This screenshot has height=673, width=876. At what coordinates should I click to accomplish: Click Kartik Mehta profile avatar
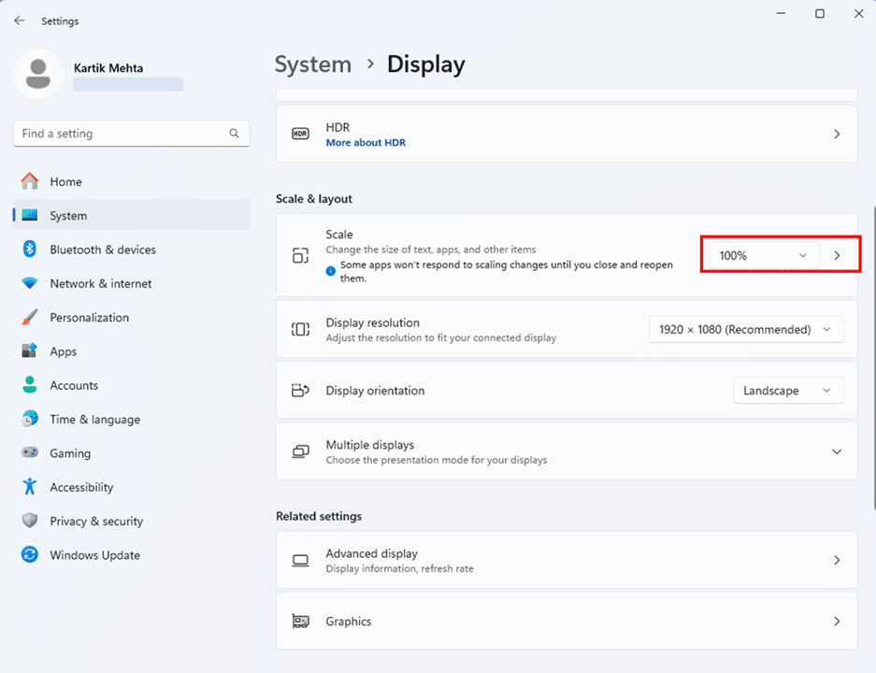[38, 74]
